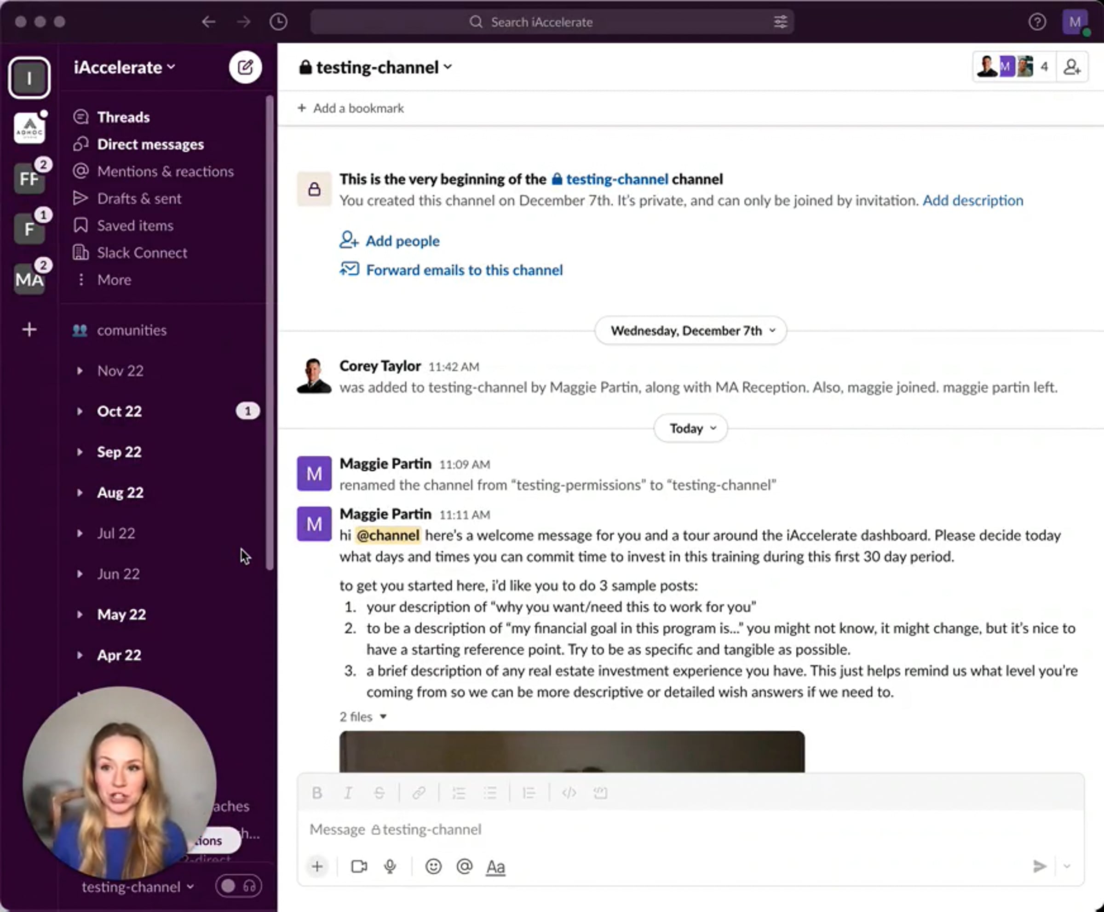Click Forward emails to this channel
This screenshot has width=1104, height=912.
coord(464,270)
